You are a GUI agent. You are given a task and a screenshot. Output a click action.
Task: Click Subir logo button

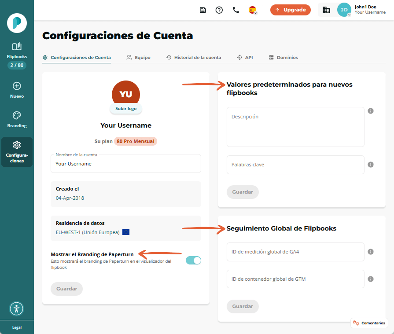(x=126, y=109)
